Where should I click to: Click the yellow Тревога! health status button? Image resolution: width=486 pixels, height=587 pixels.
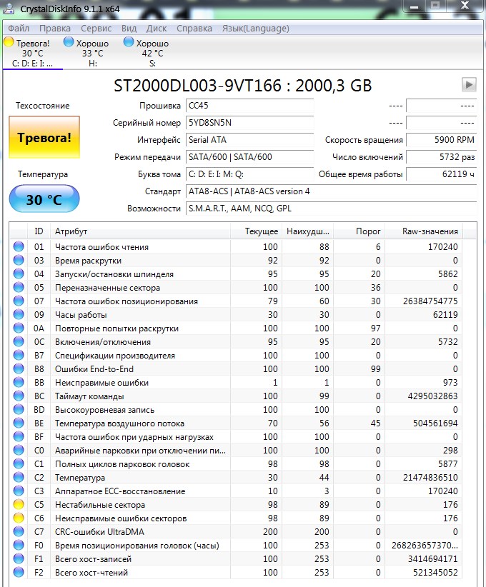click(44, 137)
